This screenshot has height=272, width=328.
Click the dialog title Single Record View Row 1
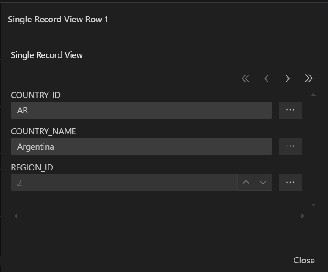coord(58,19)
